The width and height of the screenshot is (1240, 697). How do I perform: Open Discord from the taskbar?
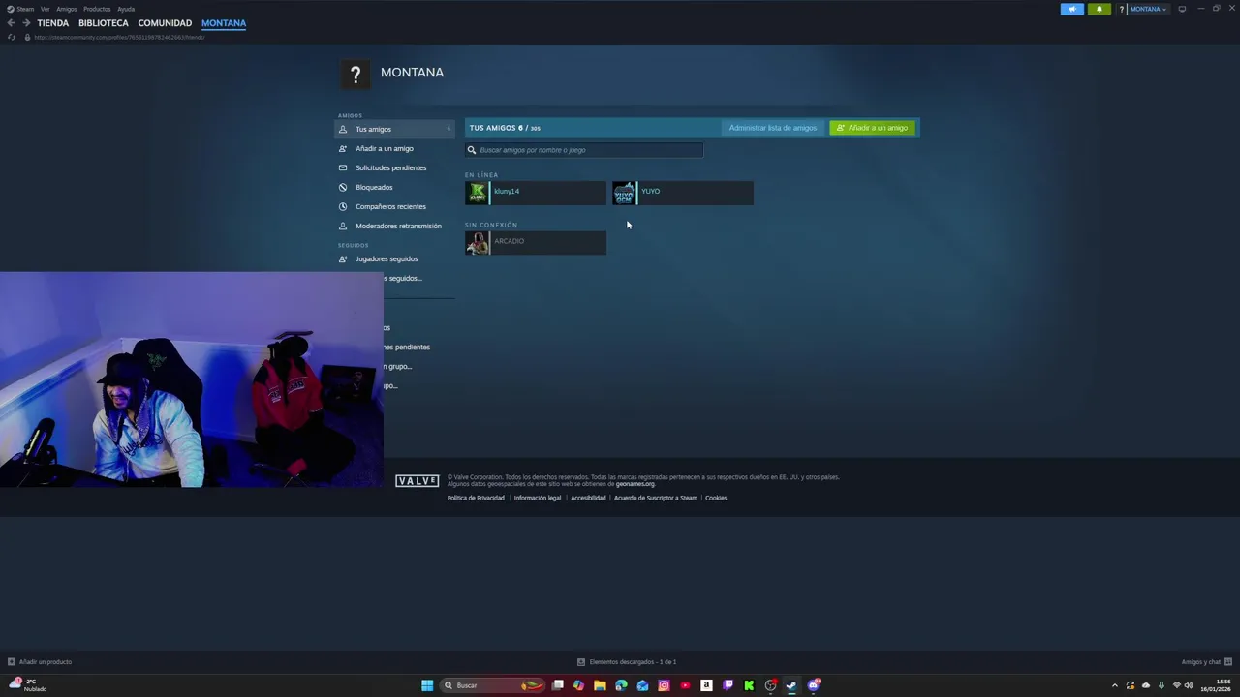[x=813, y=685]
